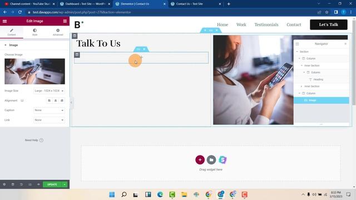
Task: Open save options arrow beside UPDATE
Action: point(65,184)
